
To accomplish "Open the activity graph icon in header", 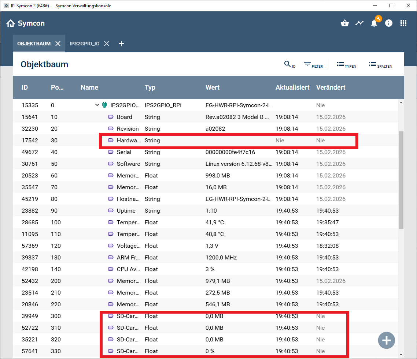I will point(359,23).
